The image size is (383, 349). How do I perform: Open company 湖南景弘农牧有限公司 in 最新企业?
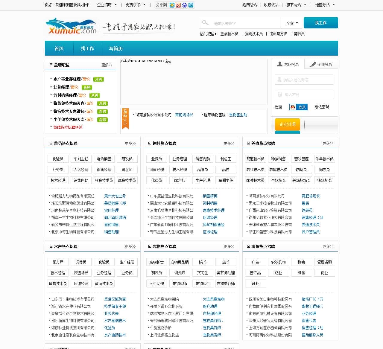click(153, 115)
